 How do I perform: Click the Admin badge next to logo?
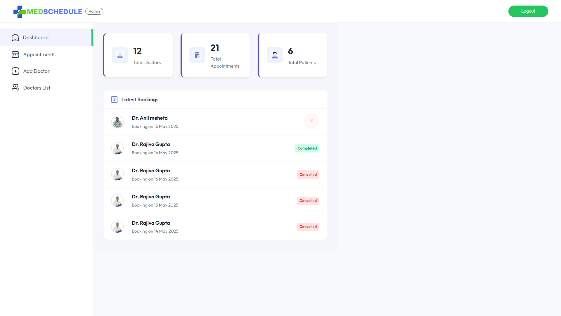94,11
